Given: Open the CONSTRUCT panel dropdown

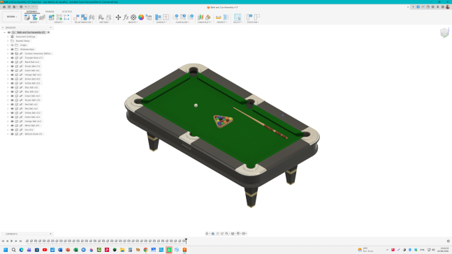Looking at the screenshot, I should tap(204, 22).
